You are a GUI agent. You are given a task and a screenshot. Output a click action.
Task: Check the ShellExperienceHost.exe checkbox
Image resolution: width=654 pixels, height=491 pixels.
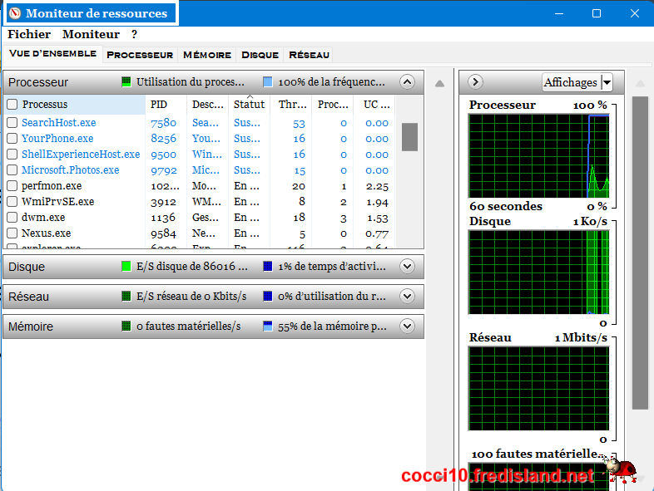coord(12,154)
